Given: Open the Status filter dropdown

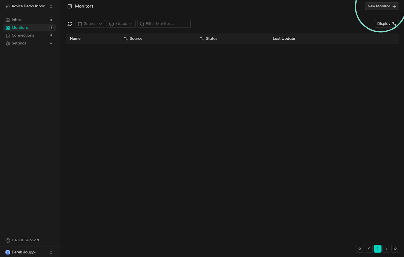Looking at the screenshot, I should coord(121,24).
